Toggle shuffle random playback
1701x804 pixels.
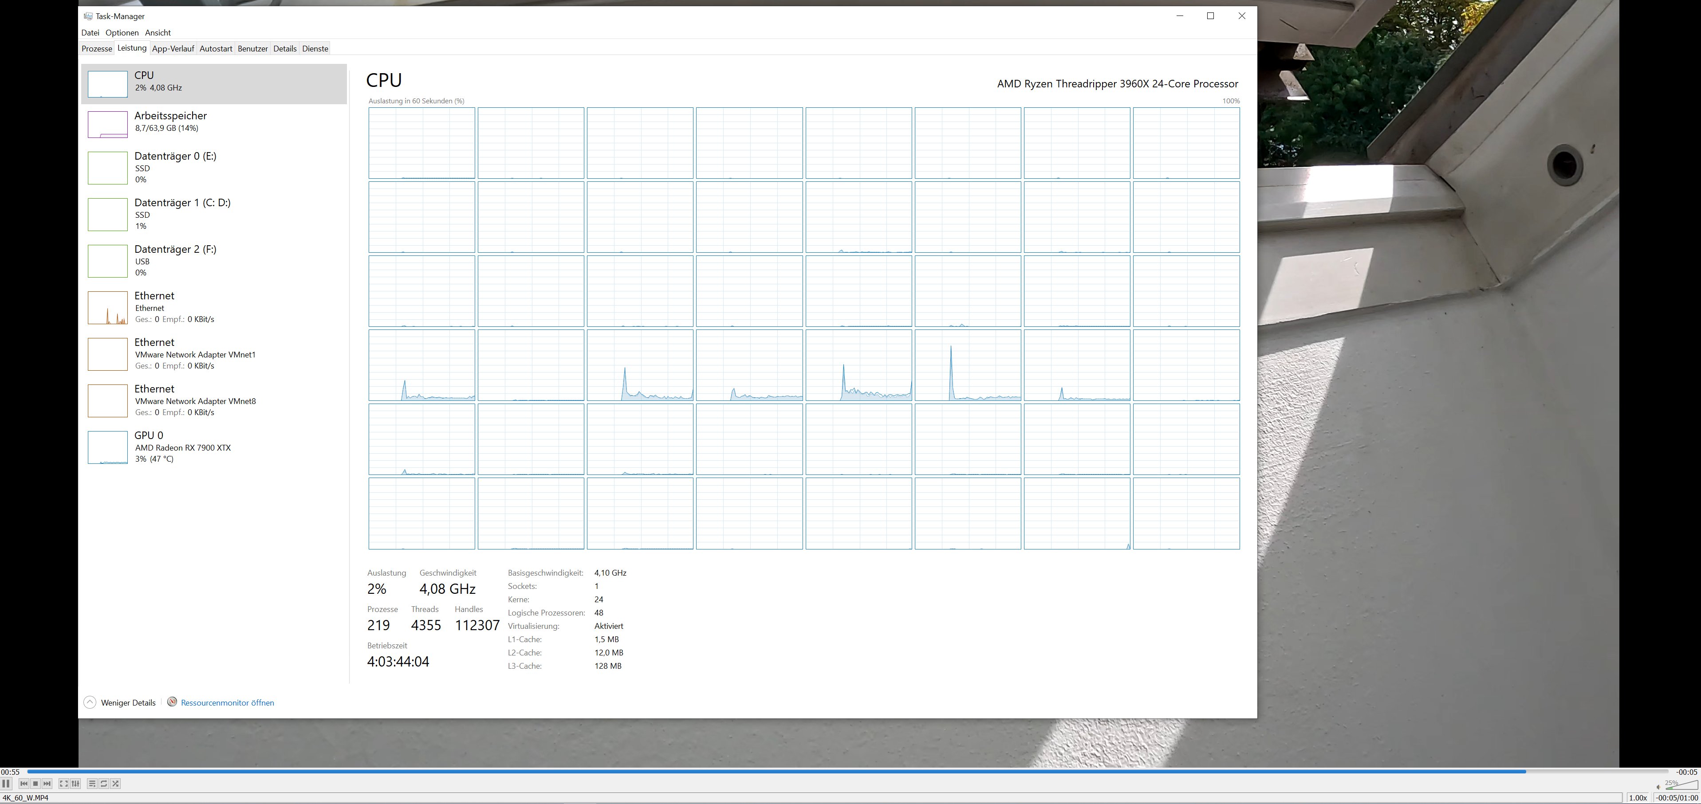[x=115, y=784]
